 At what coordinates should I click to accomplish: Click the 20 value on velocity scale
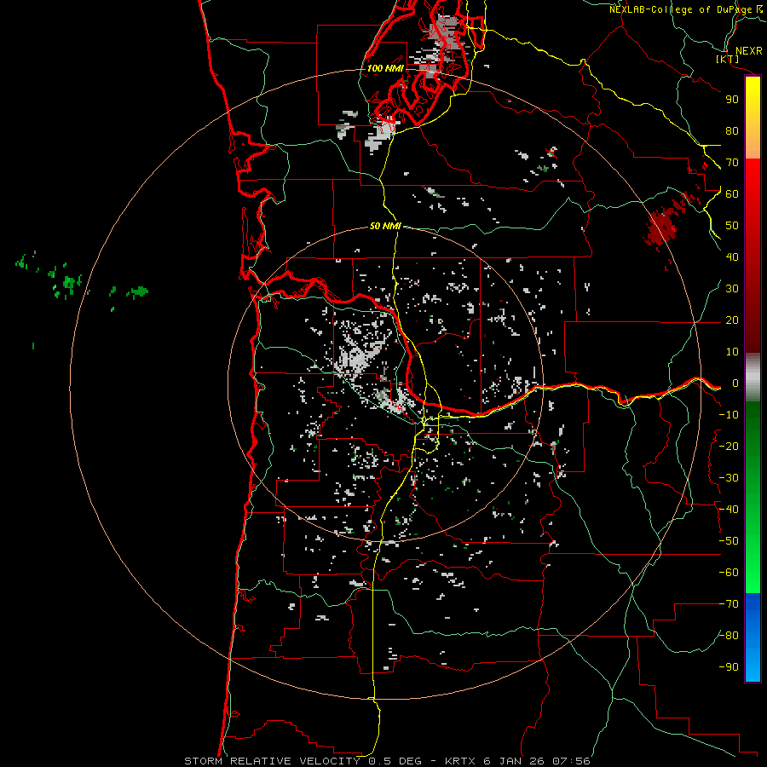tap(732, 320)
